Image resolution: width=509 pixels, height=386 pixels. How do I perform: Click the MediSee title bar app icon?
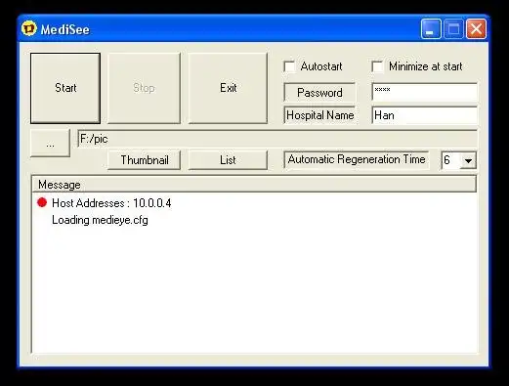[x=29, y=28]
